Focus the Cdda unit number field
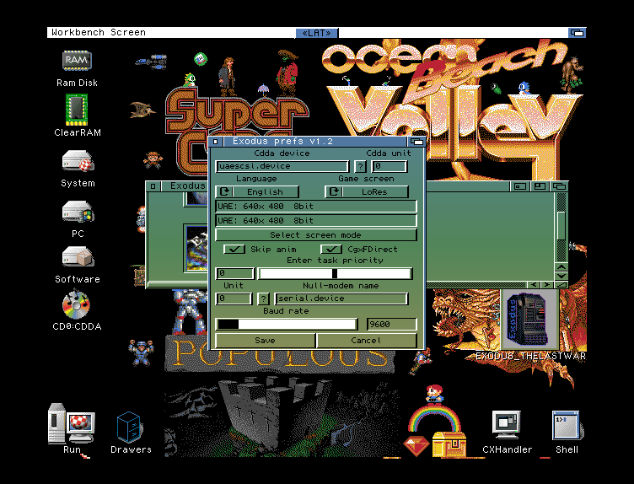This screenshot has width=634, height=484. [x=389, y=166]
